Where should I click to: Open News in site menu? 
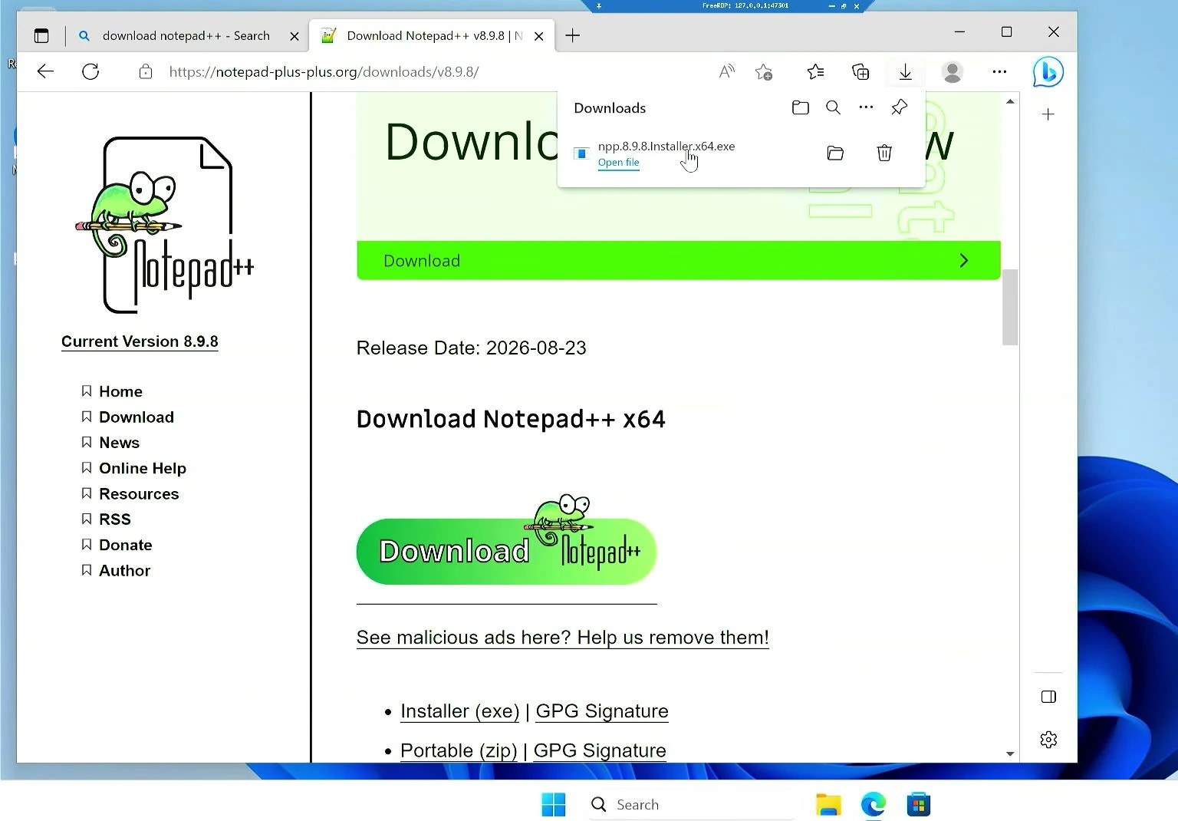(119, 443)
